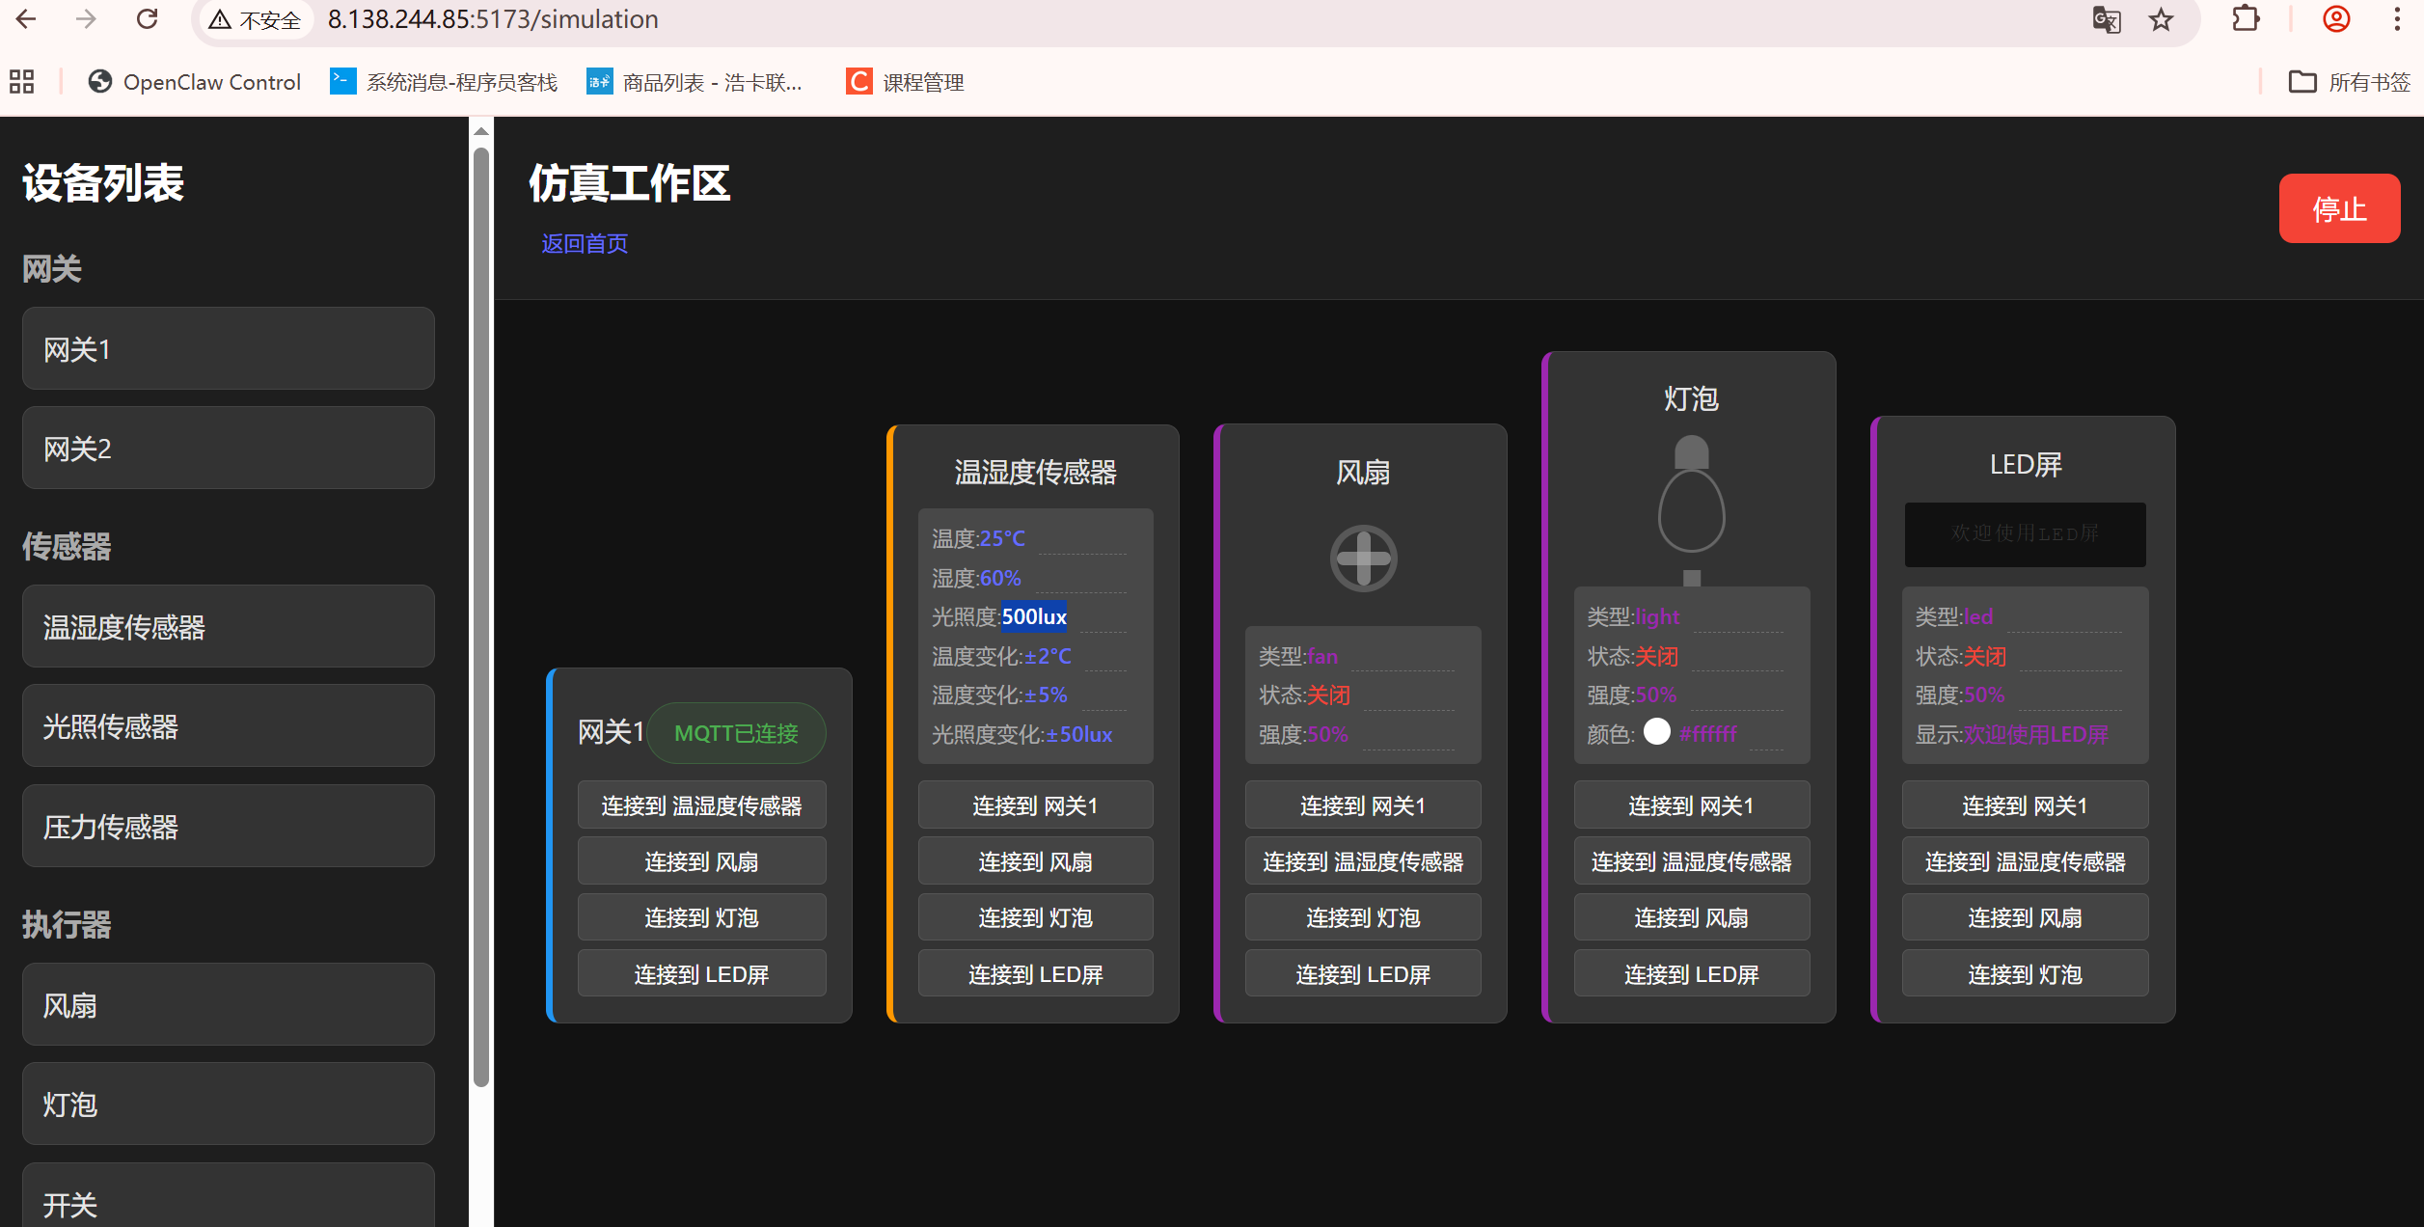Viewport: 2424px width, 1227px height.
Task: Open the browser translate icon
Action: [2107, 19]
